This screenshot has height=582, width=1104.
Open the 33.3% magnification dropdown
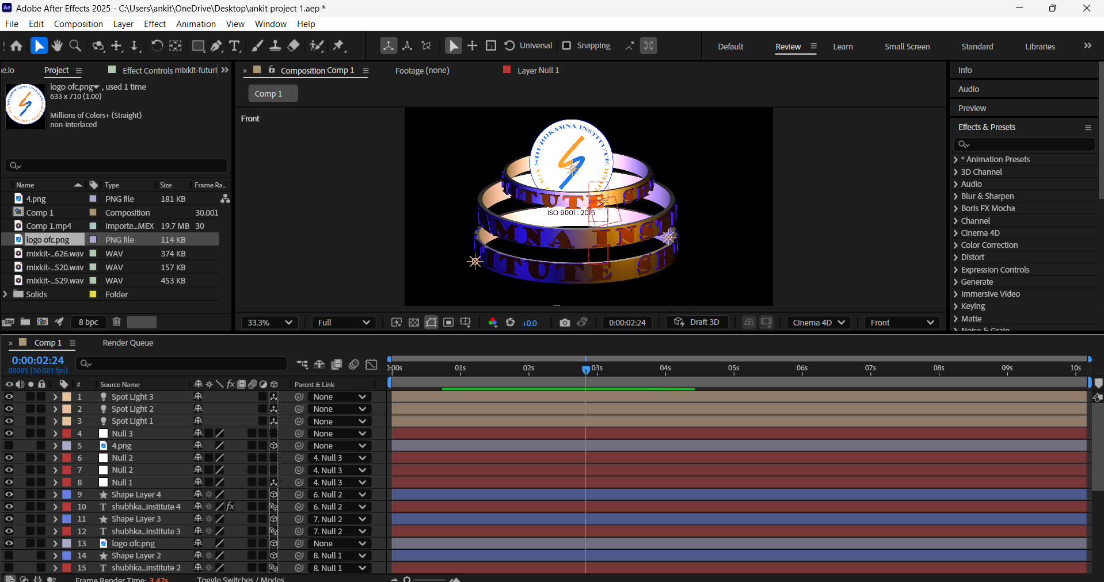pos(269,323)
